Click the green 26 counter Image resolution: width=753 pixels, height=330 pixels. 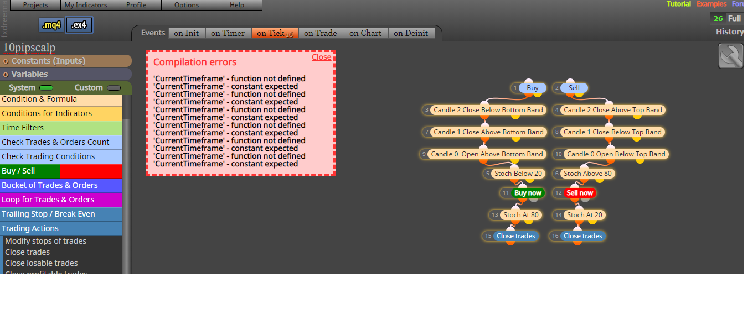click(718, 18)
